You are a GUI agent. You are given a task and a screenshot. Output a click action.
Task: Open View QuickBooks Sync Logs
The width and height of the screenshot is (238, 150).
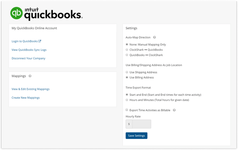click(29, 50)
